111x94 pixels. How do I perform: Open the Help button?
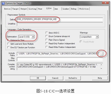100,78
